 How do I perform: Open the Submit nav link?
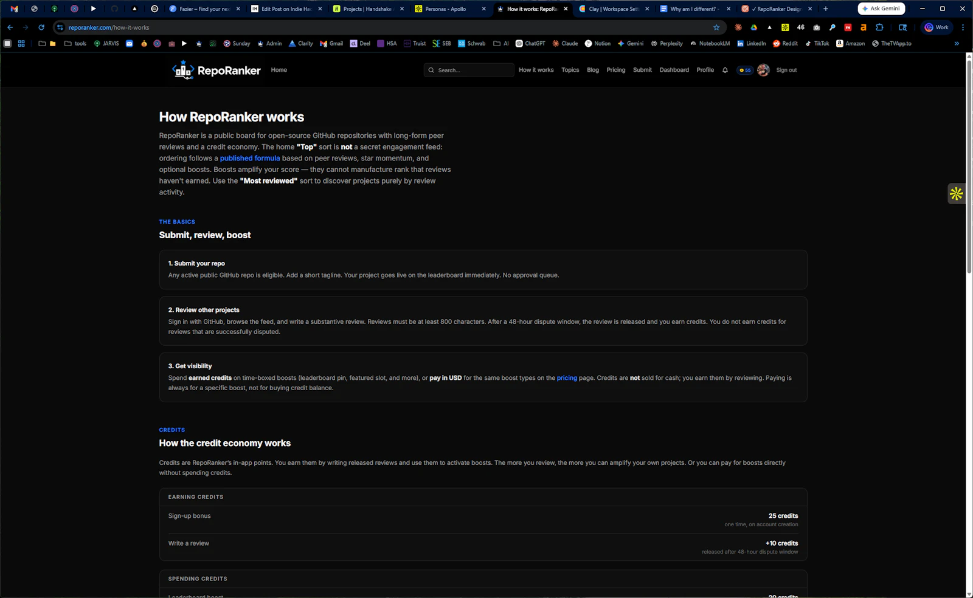(x=642, y=70)
